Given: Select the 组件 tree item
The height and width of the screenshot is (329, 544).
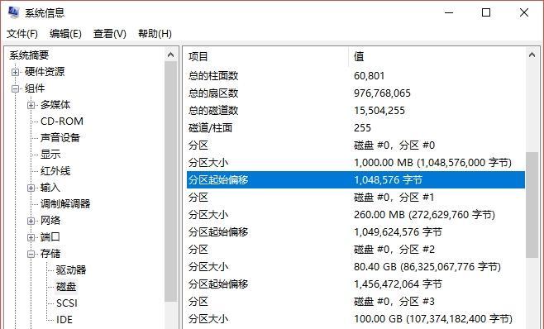Looking at the screenshot, I should (35, 88).
